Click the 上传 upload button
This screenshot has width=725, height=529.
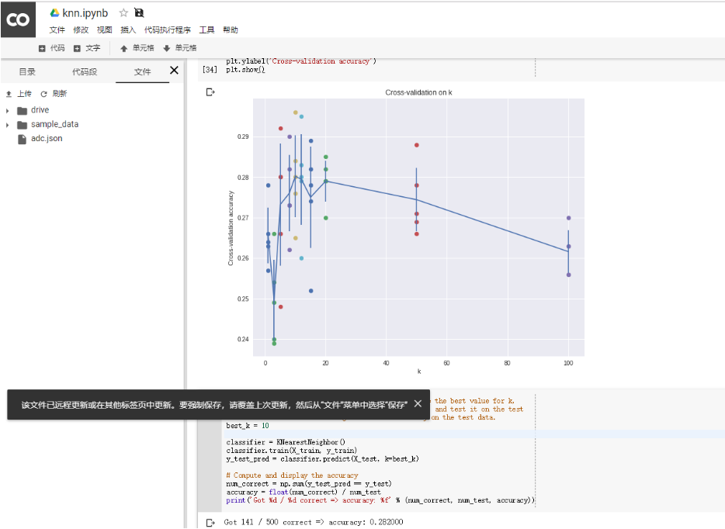coord(19,94)
